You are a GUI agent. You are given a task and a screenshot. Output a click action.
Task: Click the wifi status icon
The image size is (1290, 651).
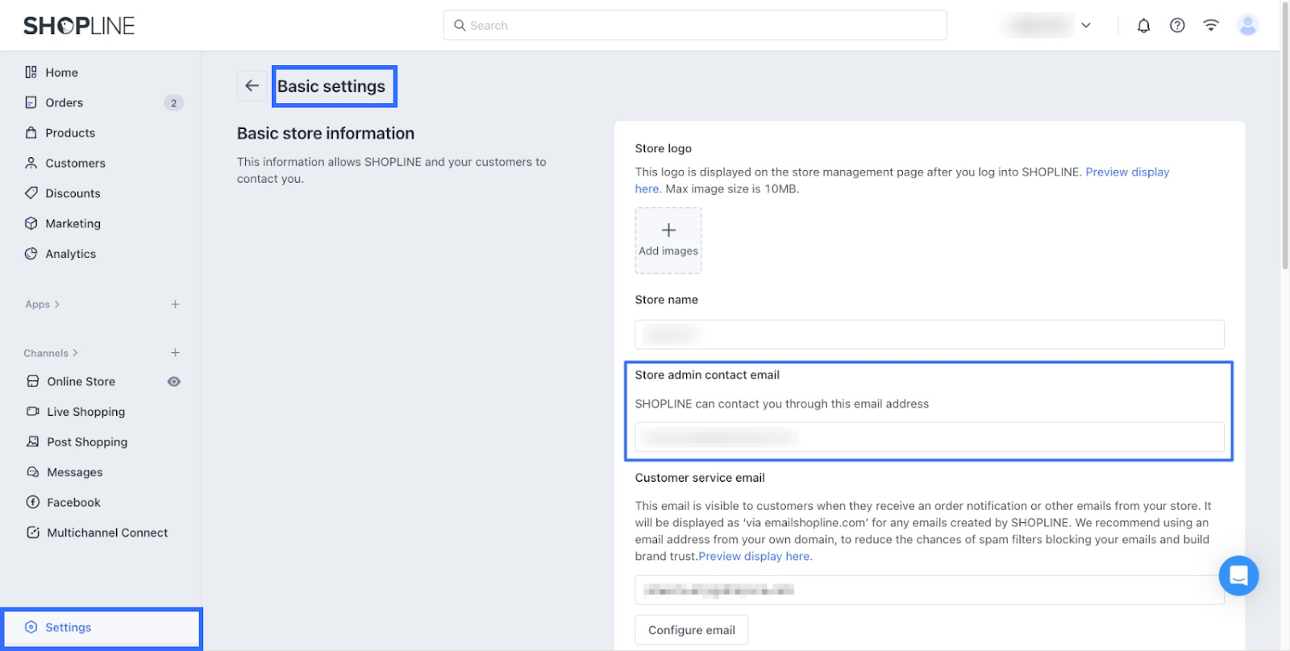point(1211,26)
